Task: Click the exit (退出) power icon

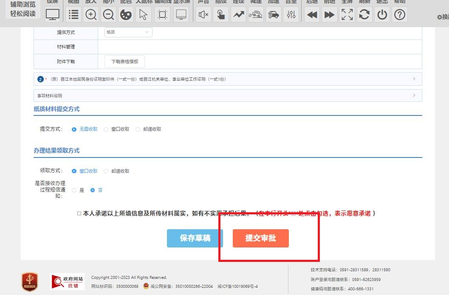Action: coord(382,15)
